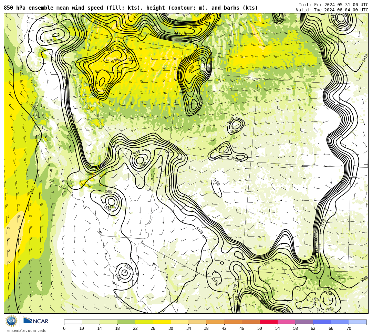
Task: Click the color bar label 50
Action: click(260, 328)
